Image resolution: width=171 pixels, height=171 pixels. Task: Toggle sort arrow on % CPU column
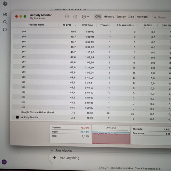coord(76,25)
